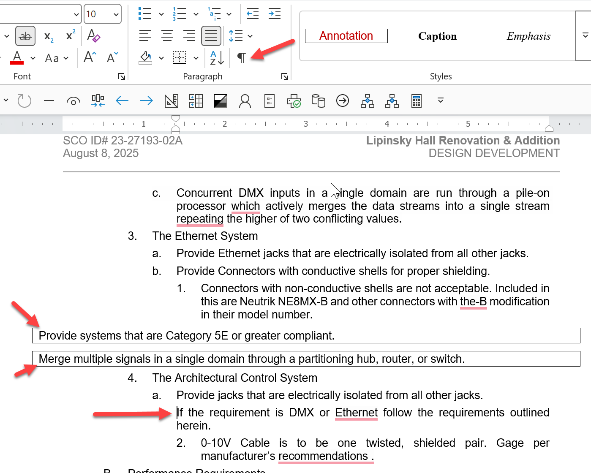Customize Quick Access Toolbar dropdown
The width and height of the screenshot is (591, 473).
point(441,101)
